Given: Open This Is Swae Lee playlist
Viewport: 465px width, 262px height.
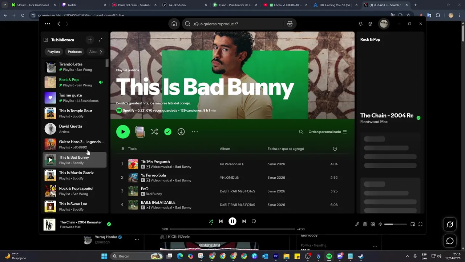Looking at the screenshot, I should (75, 206).
